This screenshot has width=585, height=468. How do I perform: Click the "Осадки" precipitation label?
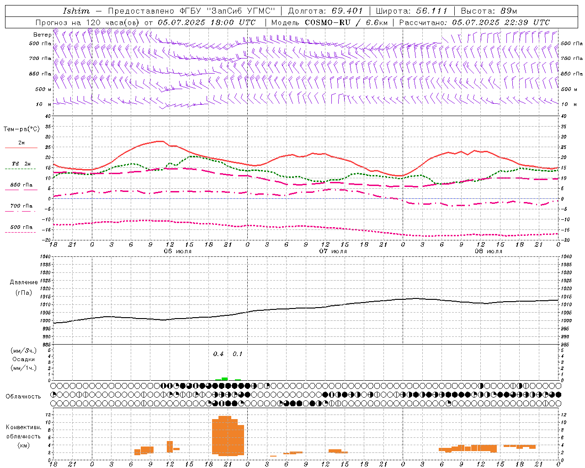click(24, 359)
